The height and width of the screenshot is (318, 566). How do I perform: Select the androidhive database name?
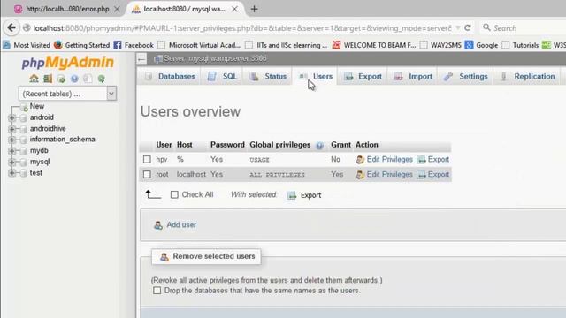point(48,129)
